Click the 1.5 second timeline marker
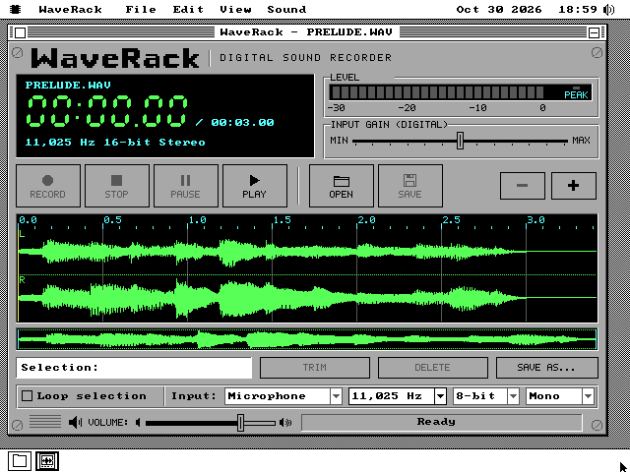Viewport: 630px width, 472px height. point(283,220)
